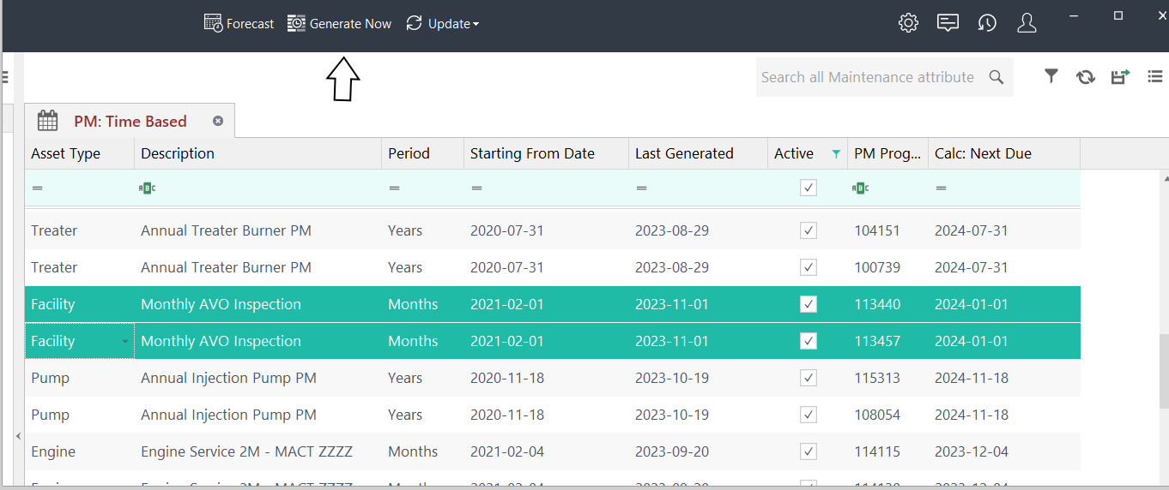Click the vertical scrollbar up arrow

click(x=1164, y=178)
